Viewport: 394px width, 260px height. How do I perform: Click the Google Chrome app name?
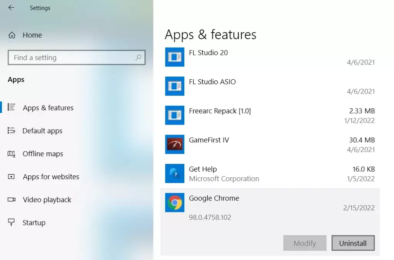pos(214,198)
